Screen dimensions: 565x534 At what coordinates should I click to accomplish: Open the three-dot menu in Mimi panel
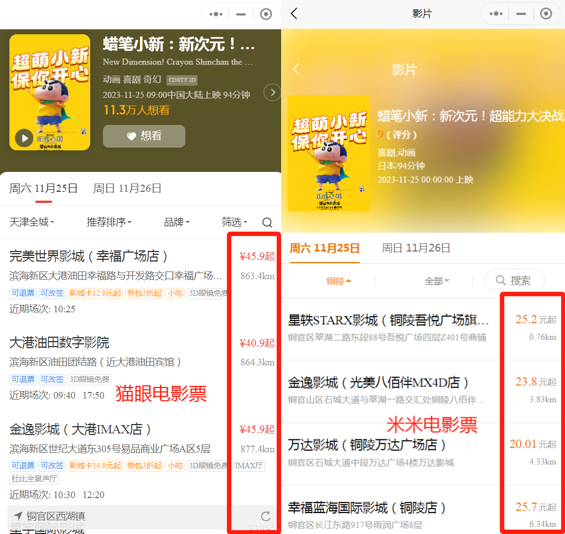pos(496,14)
